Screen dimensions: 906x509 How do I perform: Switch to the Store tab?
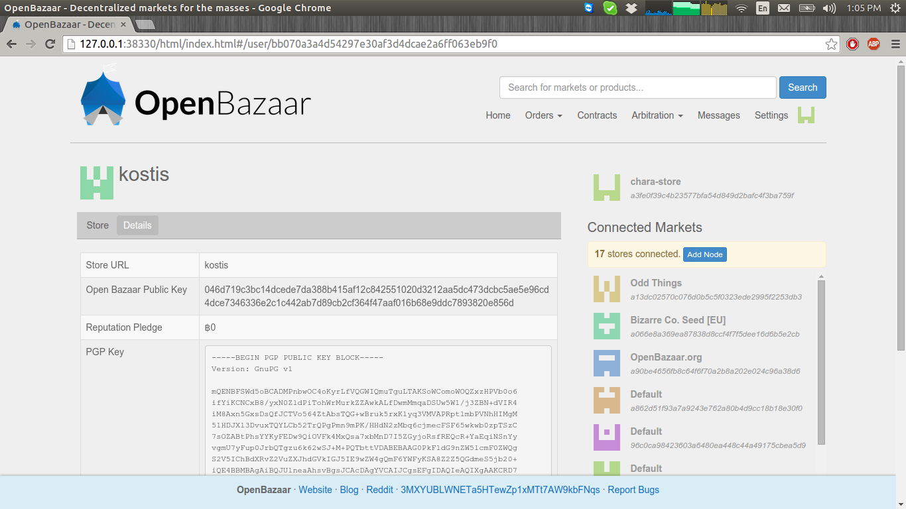pos(97,225)
